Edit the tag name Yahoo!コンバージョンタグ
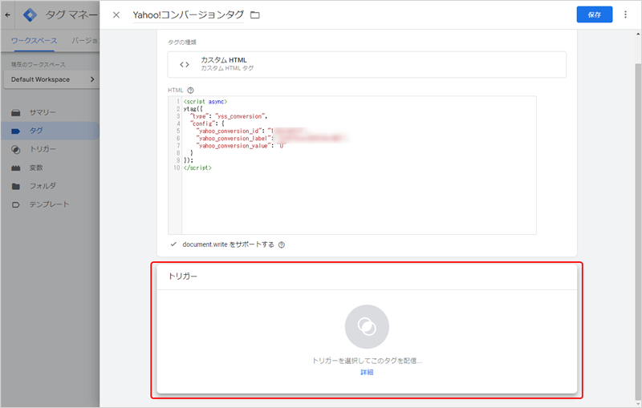The image size is (642, 408). (188, 15)
